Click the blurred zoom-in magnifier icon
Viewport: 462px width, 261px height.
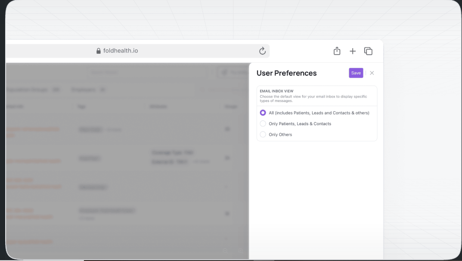point(241,251)
